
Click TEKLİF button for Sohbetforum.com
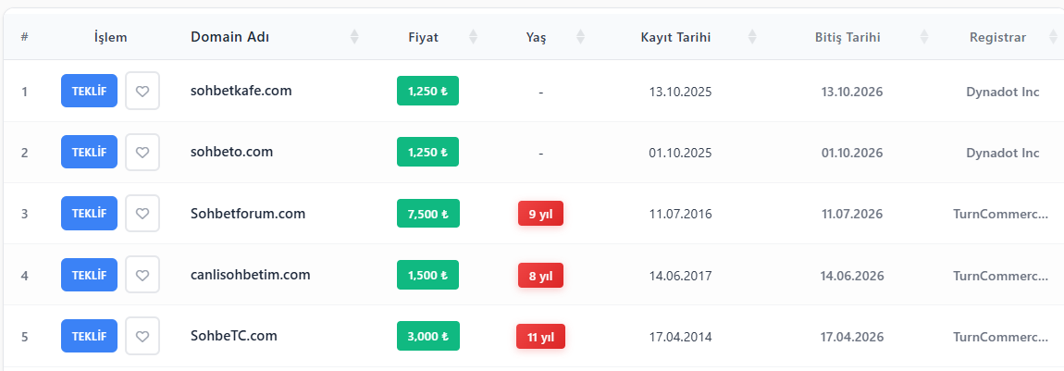tap(89, 214)
